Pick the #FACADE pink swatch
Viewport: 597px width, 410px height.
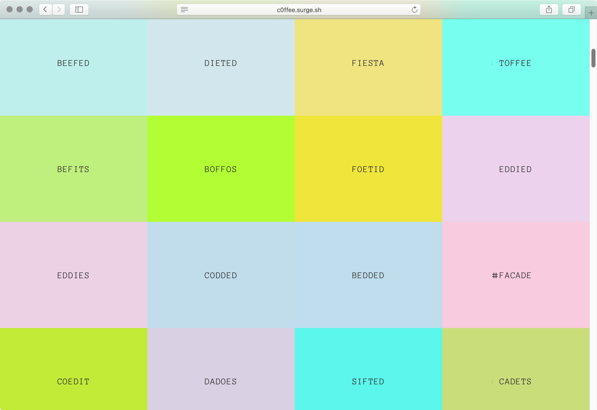516,275
